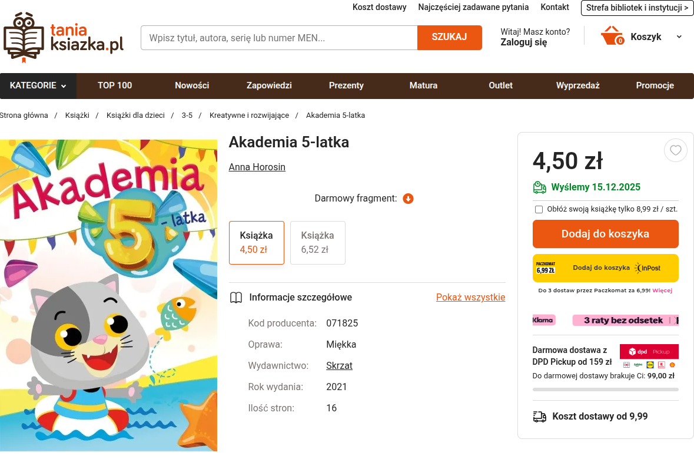Show all details via Pokaż wszystkie
The height and width of the screenshot is (462, 694).
pos(470,298)
